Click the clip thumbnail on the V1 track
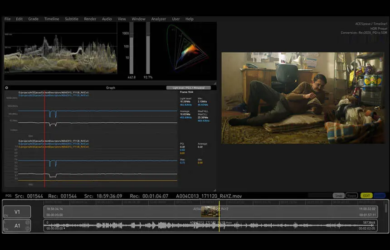Screen dimensions: 390x250 point(210,212)
